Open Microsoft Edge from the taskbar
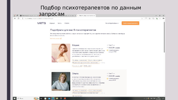The width and height of the screenshot is (178, 100). point(53,98)
